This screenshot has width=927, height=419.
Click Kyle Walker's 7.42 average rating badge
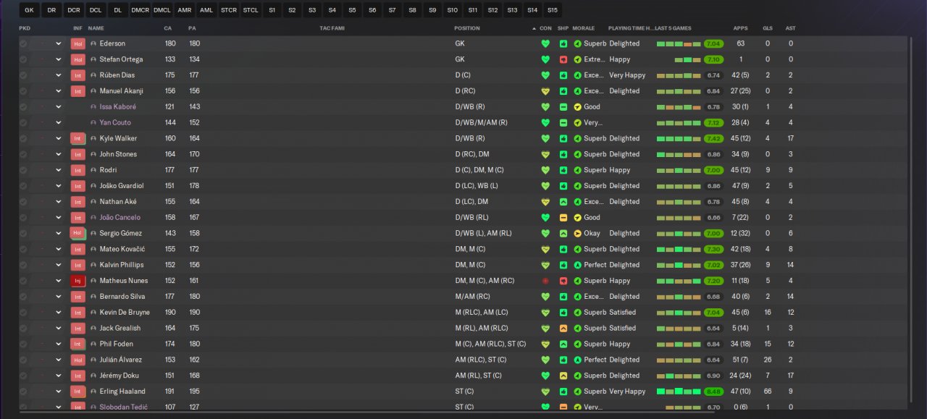click(713, 138)
